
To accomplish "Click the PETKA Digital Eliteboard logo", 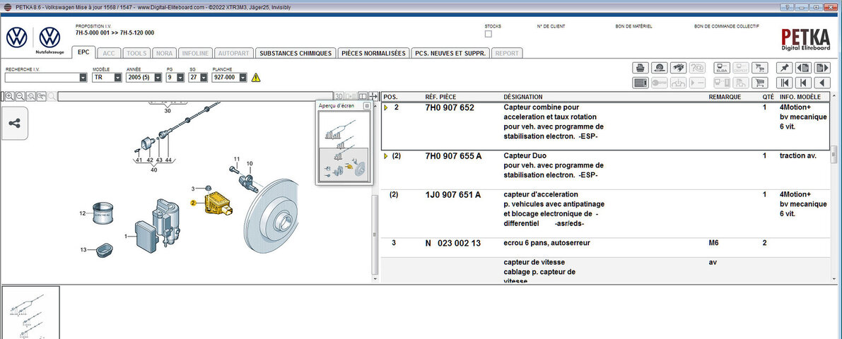I will [805, 39].
